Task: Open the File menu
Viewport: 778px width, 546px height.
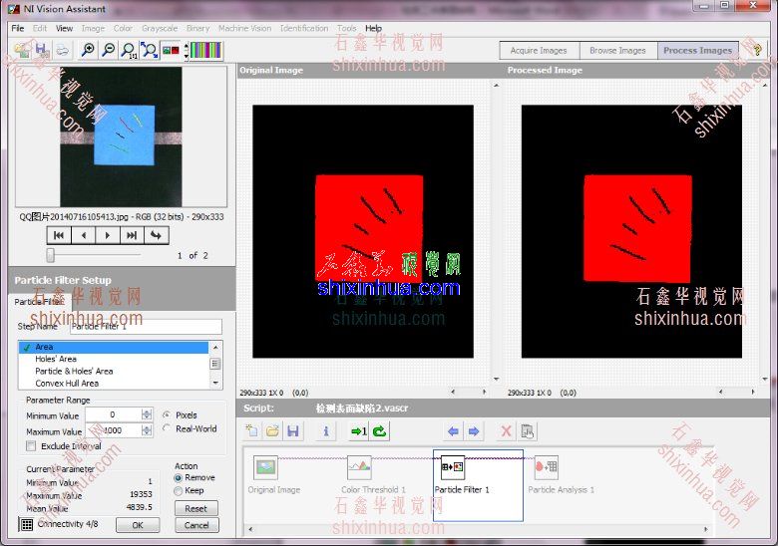Action: pos(18,28)
